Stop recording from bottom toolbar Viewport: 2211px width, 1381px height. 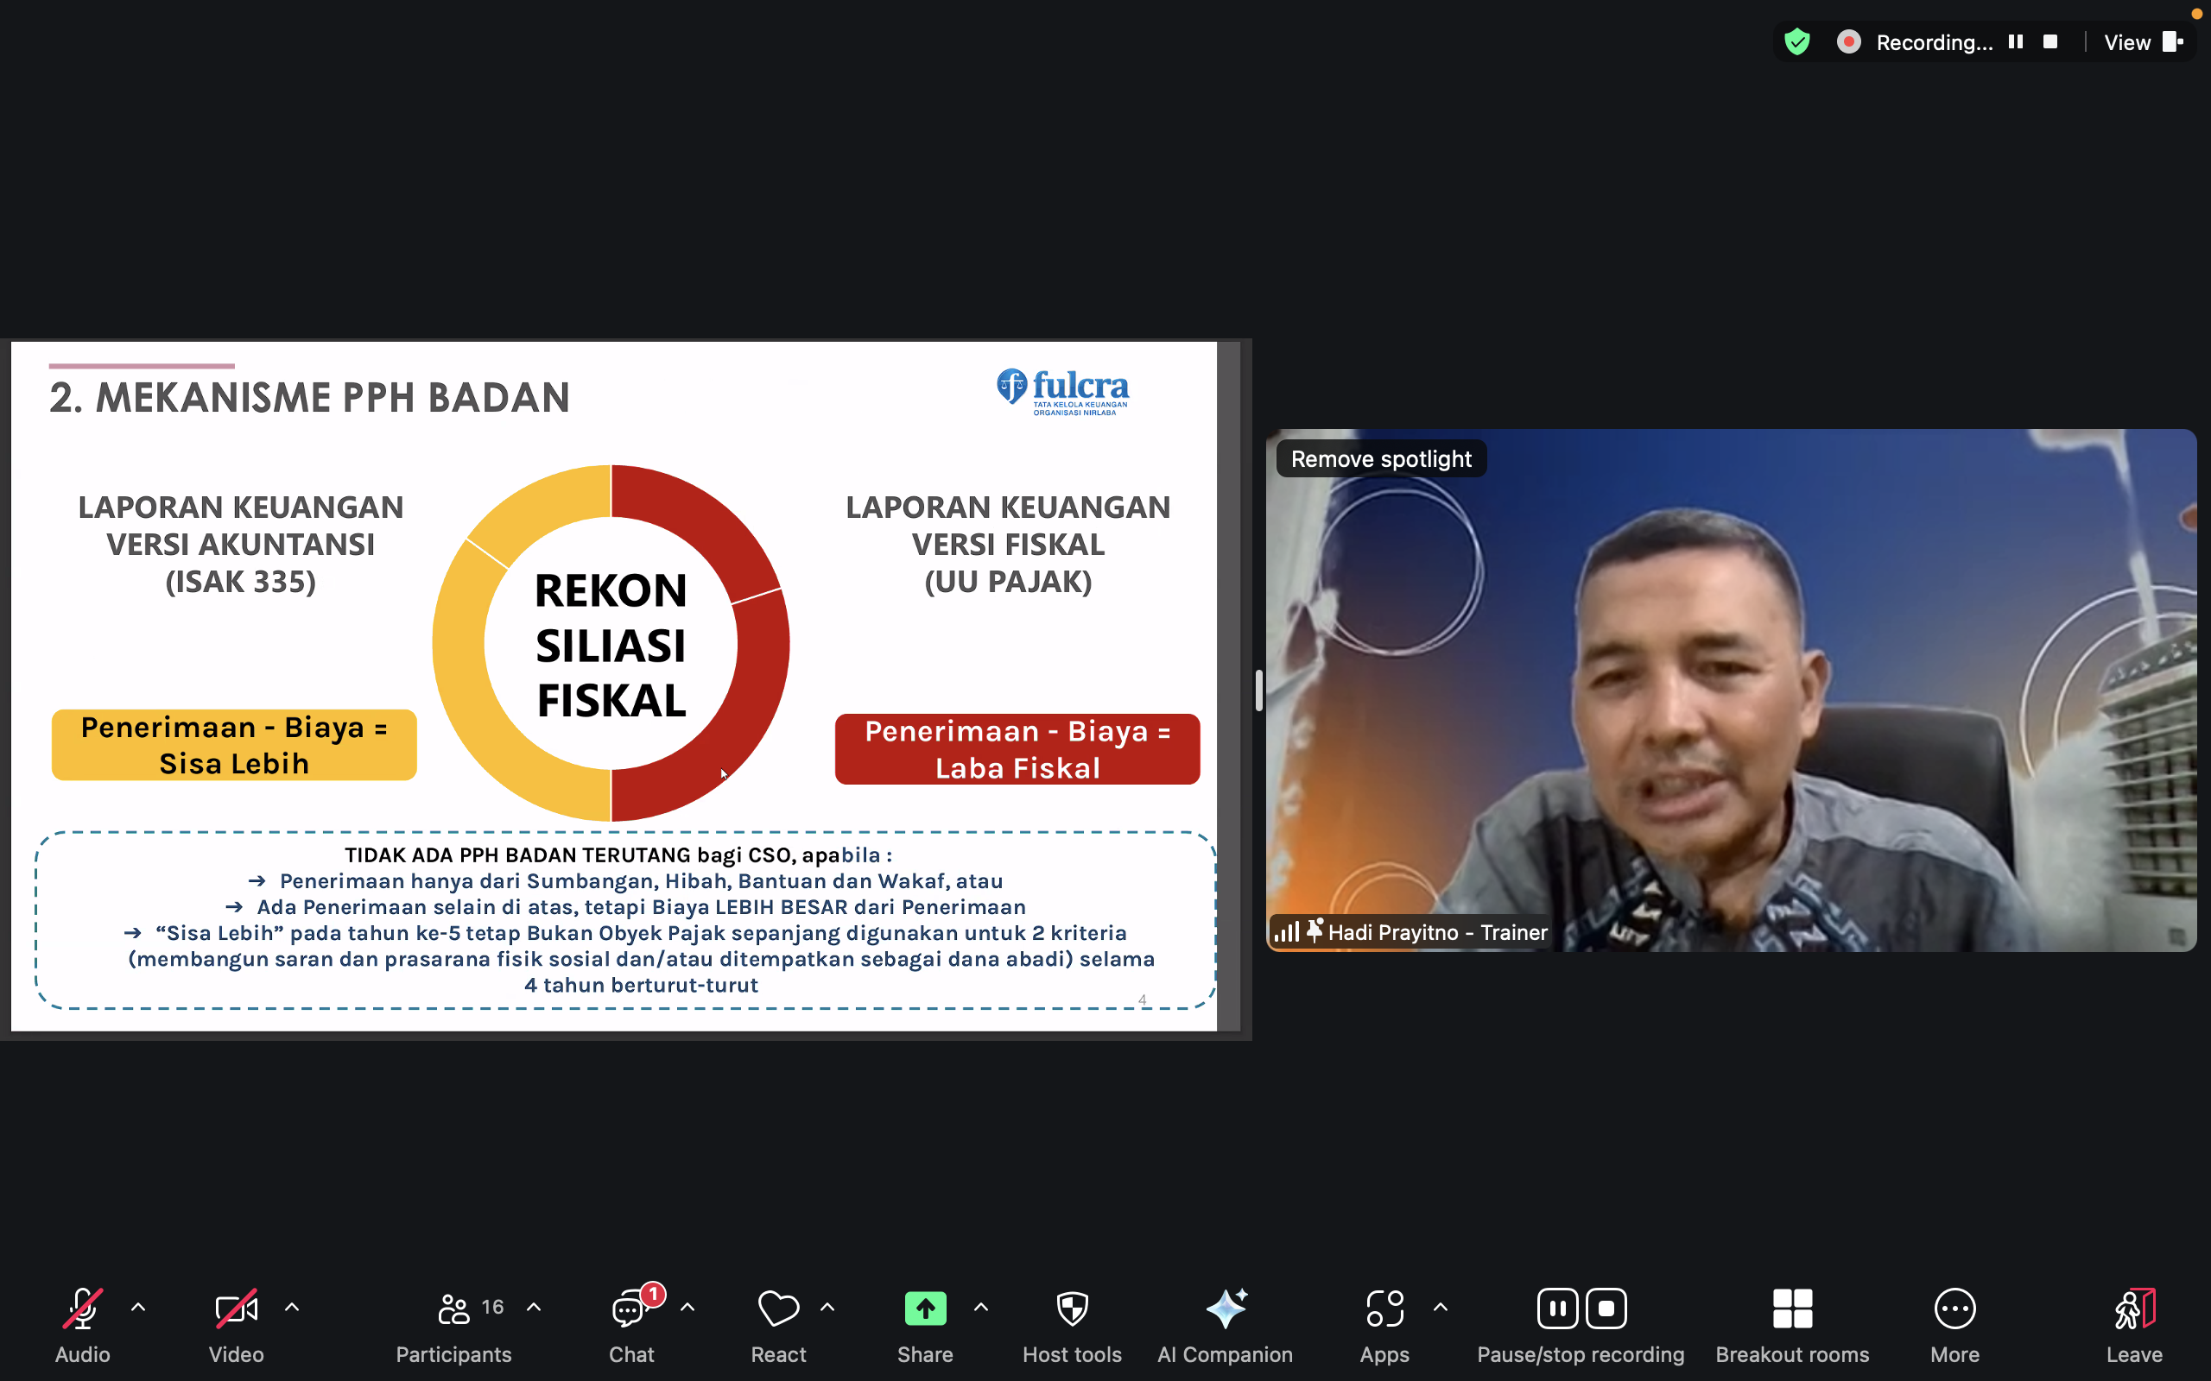[1606, 1308]
